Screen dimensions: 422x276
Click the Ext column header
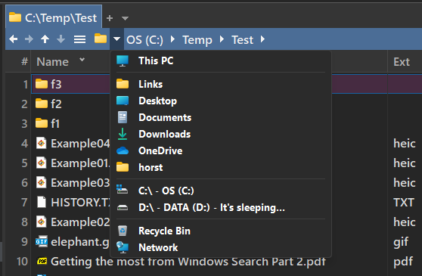[402, 62]
